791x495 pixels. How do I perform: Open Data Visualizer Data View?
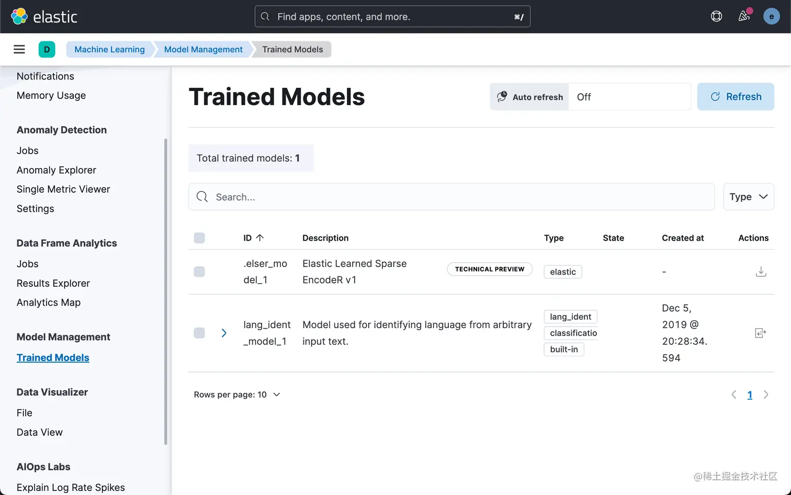click(x=40, y=432)
